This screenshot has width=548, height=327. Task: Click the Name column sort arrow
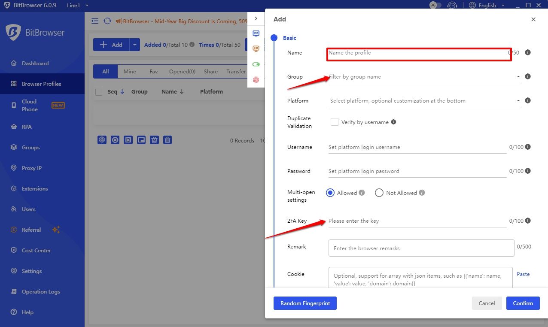(x=182, y=91)
